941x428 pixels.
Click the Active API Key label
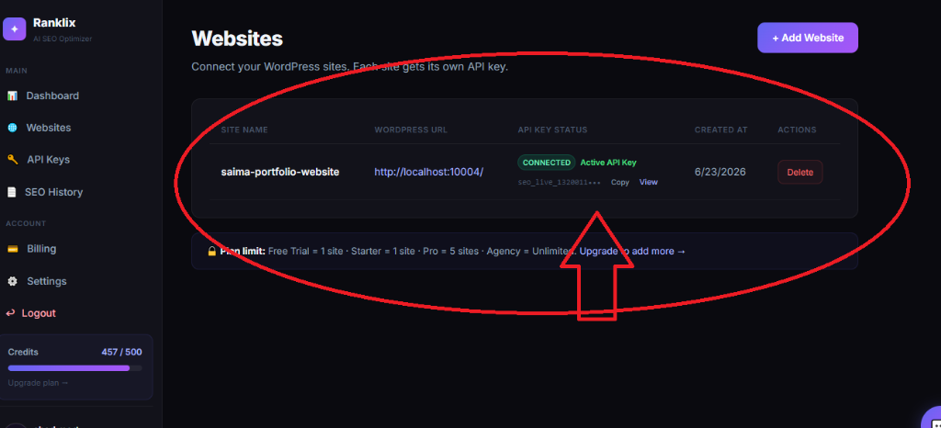[608, 163]
